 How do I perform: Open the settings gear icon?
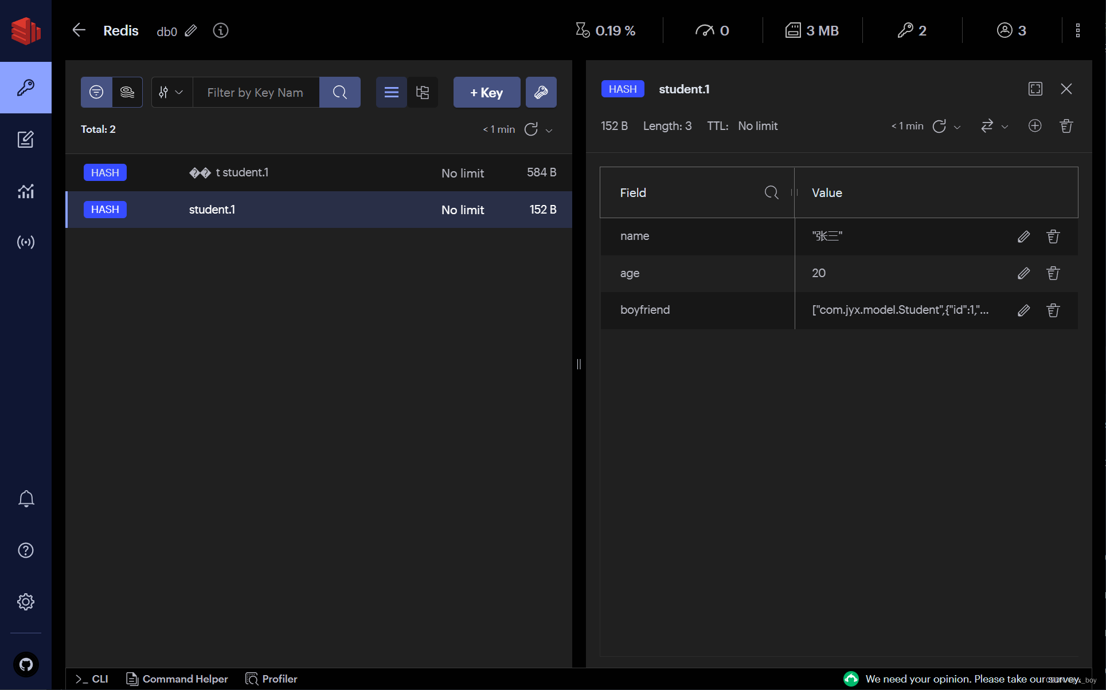26,602
